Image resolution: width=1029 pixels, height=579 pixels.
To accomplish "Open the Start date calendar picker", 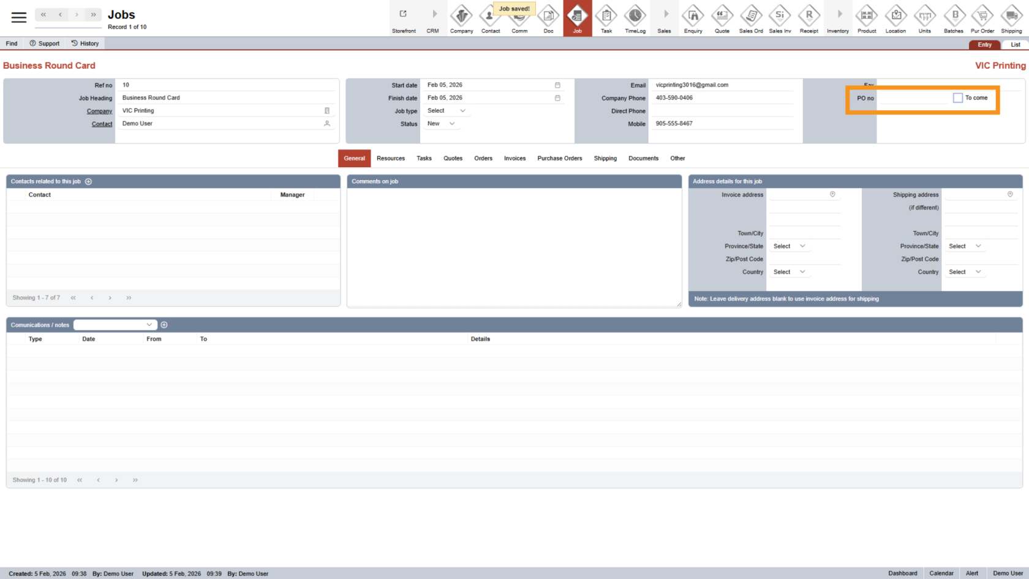I will [557, 85].
